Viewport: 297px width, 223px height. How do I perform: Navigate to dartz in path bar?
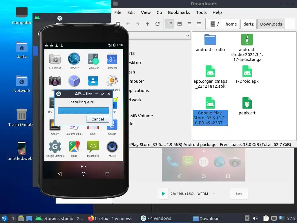pos(248,24)
